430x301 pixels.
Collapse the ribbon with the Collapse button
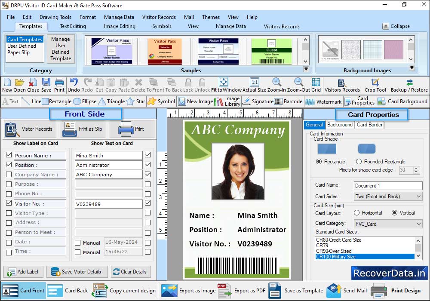click(x=396, y=26)
